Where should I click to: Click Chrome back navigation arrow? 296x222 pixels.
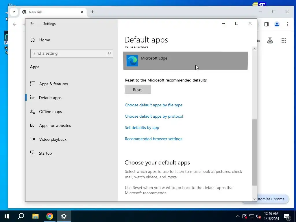14,24
